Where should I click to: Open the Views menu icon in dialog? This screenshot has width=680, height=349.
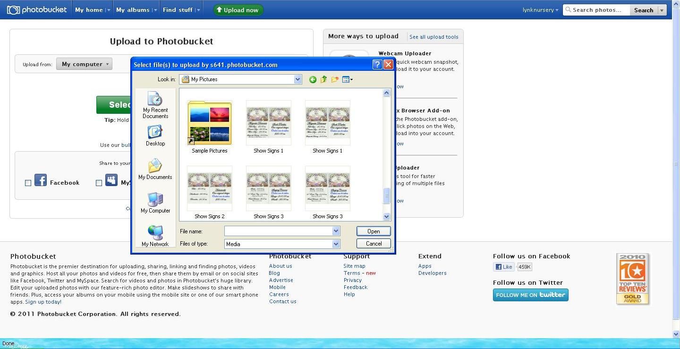pyautogui.click(x=348, y=79)
